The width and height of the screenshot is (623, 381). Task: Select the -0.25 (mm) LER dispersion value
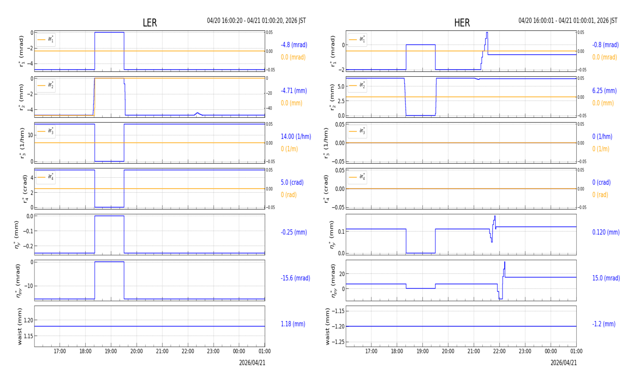point(294,232)
